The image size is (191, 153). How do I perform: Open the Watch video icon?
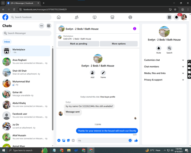click(x=94, y=17)
